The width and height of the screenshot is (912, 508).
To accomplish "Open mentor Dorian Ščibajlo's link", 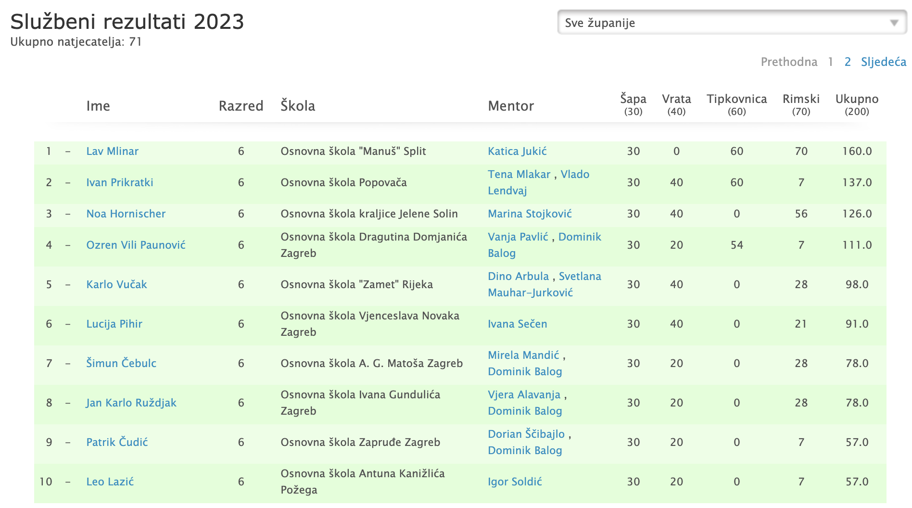I will click(526, 434).
